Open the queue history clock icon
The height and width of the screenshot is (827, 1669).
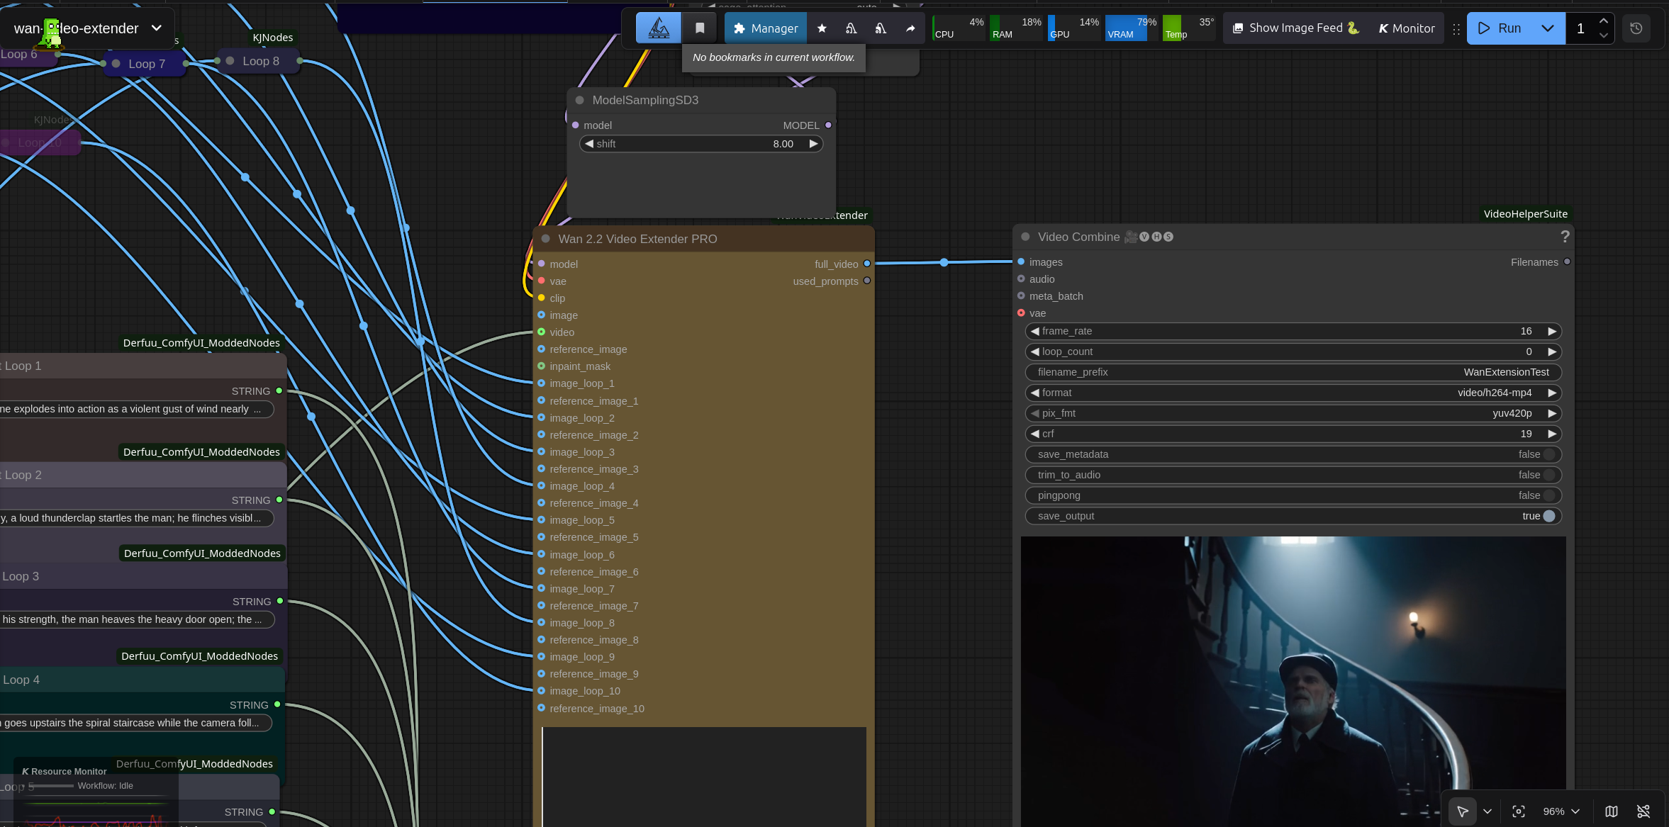click(x=1636, y=28)
